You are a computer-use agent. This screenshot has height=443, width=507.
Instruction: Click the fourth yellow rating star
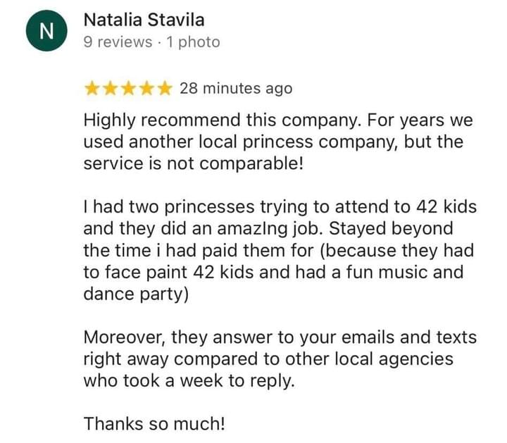[x=146, y=88]
